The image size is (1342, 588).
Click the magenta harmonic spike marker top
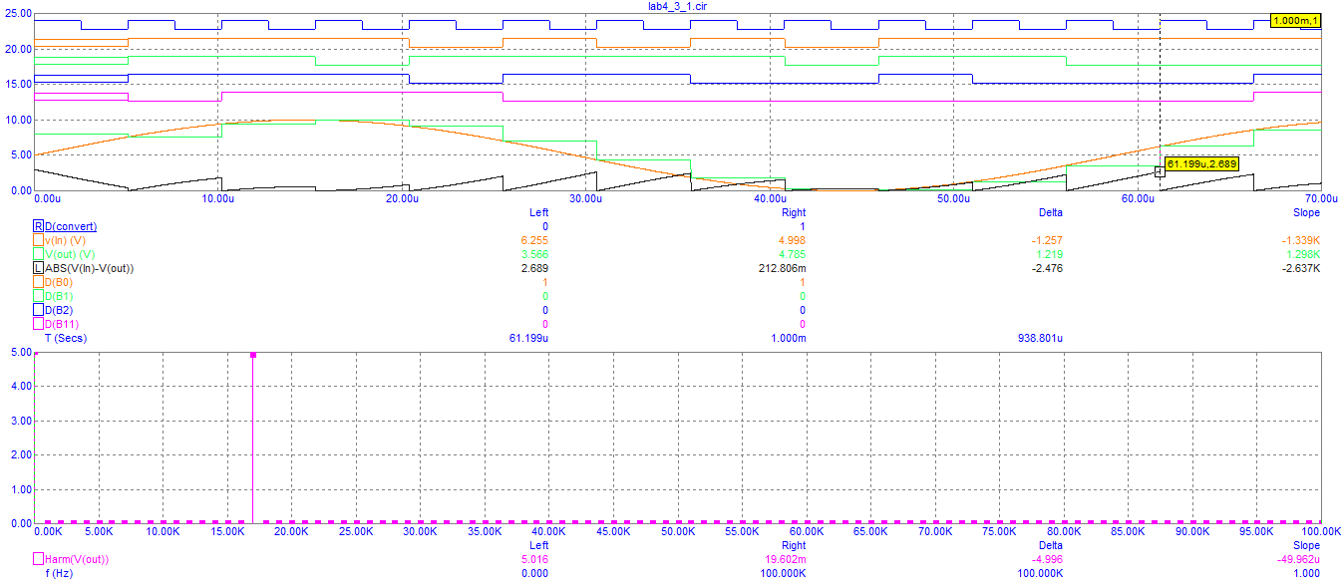click(x=253, y=355)
